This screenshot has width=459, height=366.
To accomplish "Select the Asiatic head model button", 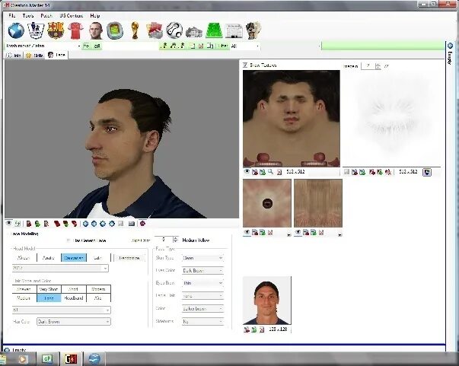I will click(49, 258).
